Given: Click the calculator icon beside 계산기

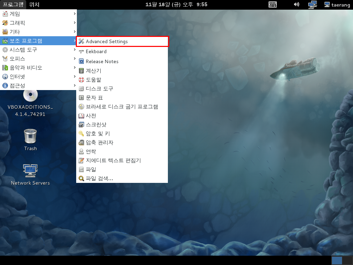Looking at the screenshot, I should pos(81,71).
